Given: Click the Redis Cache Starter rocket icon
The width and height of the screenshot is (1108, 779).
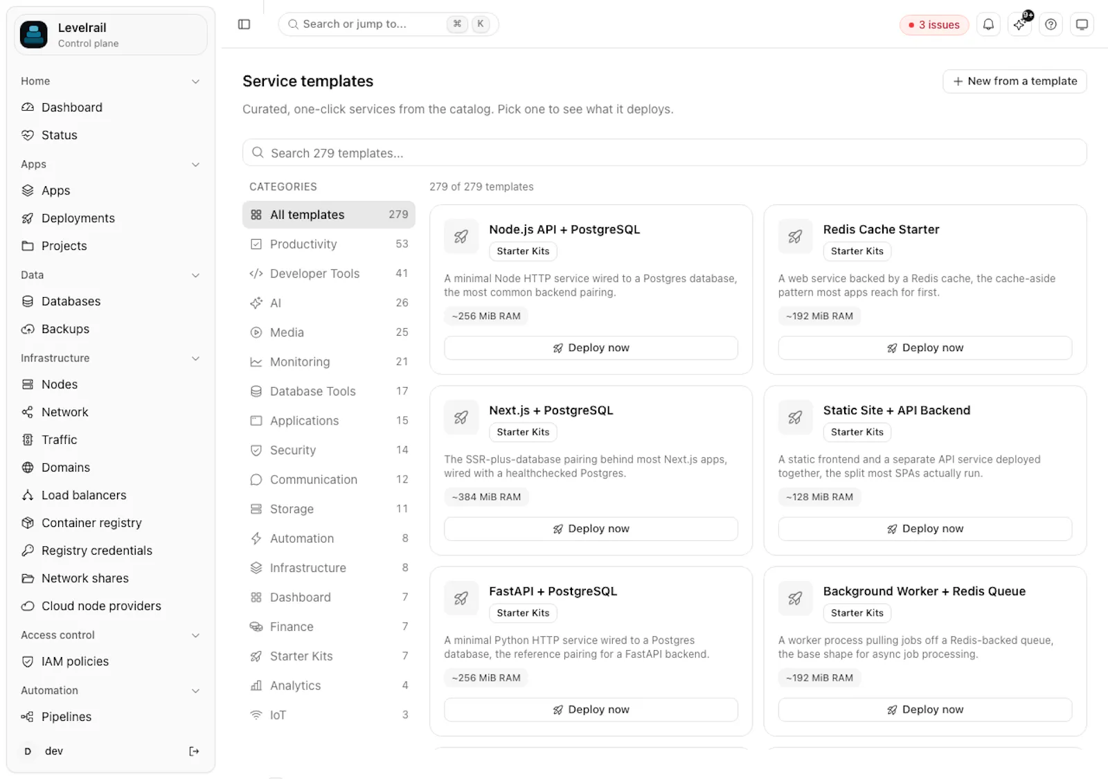Looking at the screenshot, I should click(795, 237).
